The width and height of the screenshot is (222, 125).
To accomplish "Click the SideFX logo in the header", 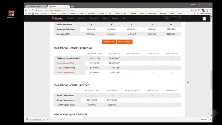I will tap(57, 18).
